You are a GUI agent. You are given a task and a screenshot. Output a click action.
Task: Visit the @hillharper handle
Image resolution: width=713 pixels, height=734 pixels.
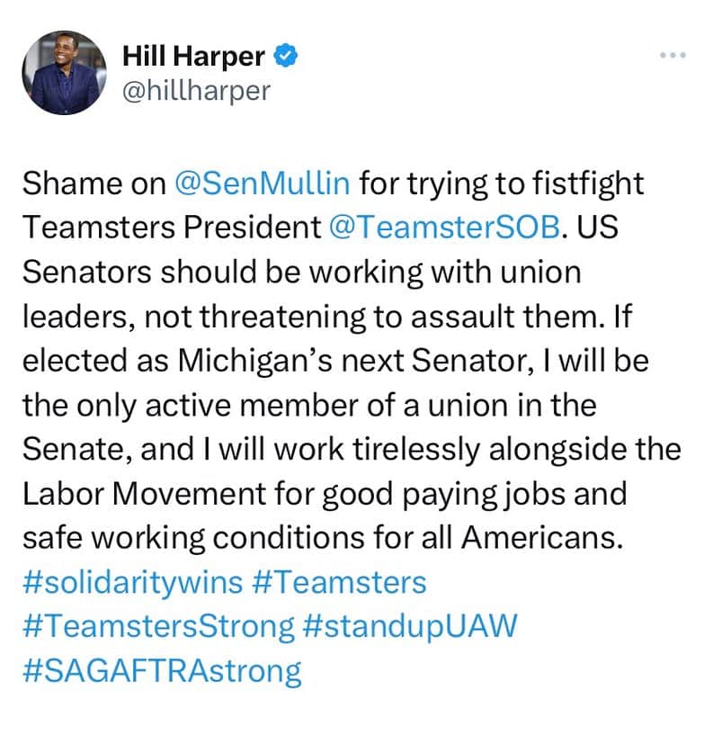[196, 91]
